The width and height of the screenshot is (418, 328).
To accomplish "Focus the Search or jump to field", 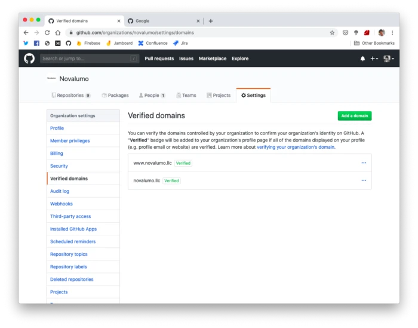I will (x=90, y=59).
